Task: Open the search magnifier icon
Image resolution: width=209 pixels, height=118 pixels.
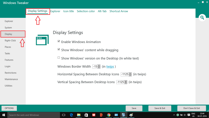Action: point(202,18)
